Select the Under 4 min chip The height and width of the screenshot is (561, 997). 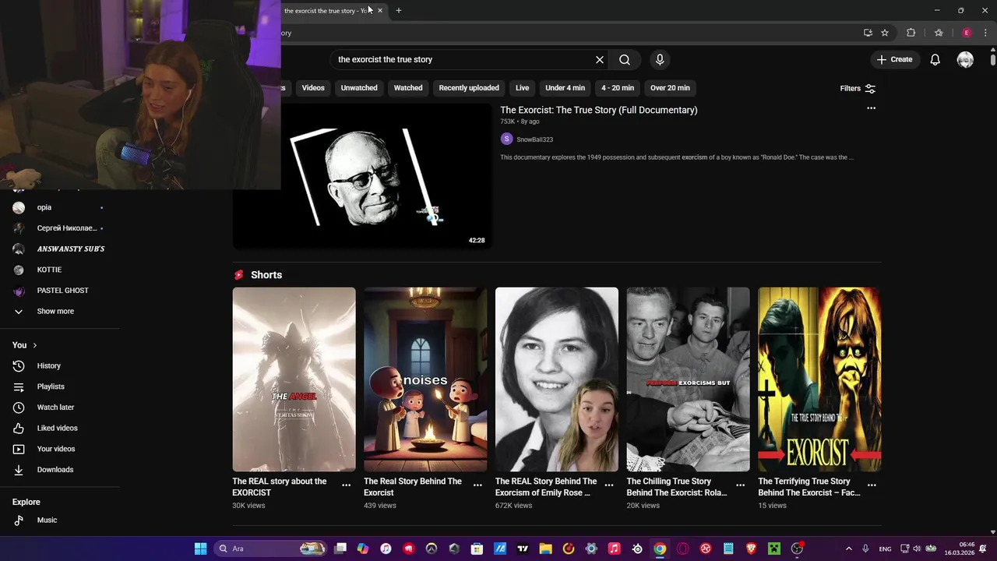pos(565,88)
